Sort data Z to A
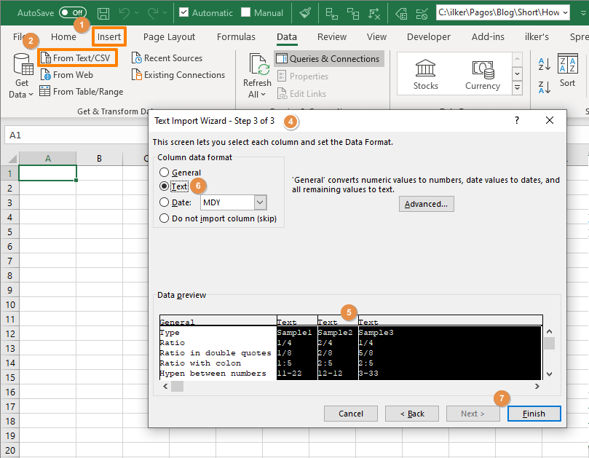This screenshot has height=458, width=589. pyautogui.click(x=545, y=86)
